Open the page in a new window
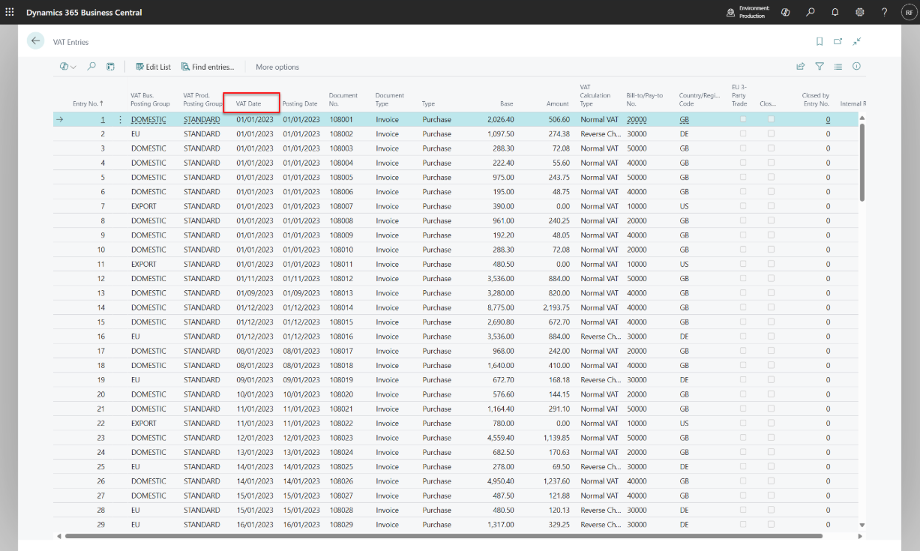920x551 pixels. pyautogui.click(x=838, y=41)
